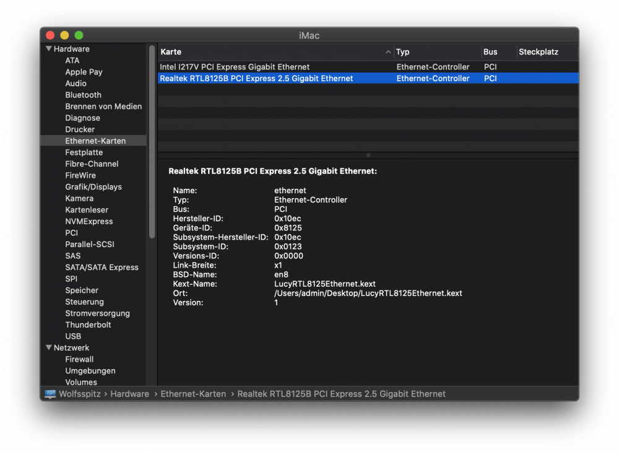Sort by the Karte column arrow
Viewport: 619px width, 454px height.
click(388, 52)
